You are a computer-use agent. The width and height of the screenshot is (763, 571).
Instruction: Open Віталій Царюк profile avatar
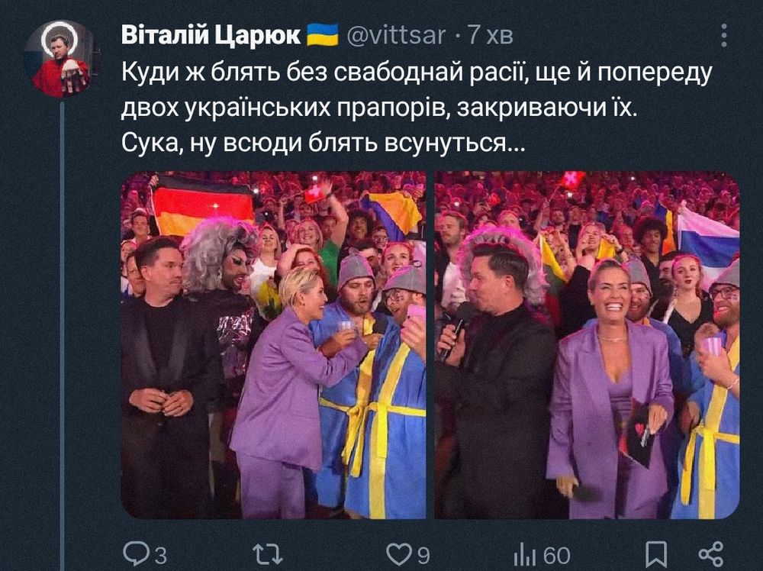(62, 59)
